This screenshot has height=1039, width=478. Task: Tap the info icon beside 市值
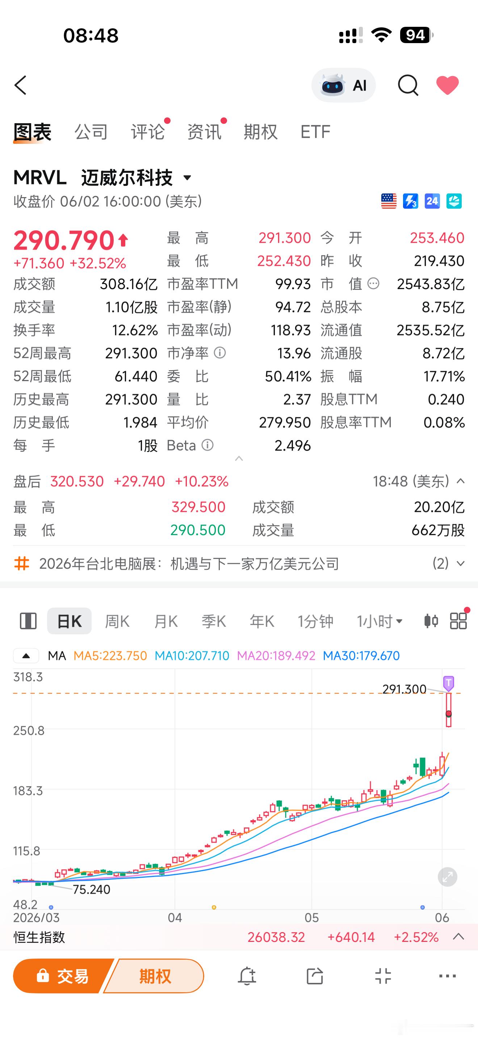(x=374, y=284)
